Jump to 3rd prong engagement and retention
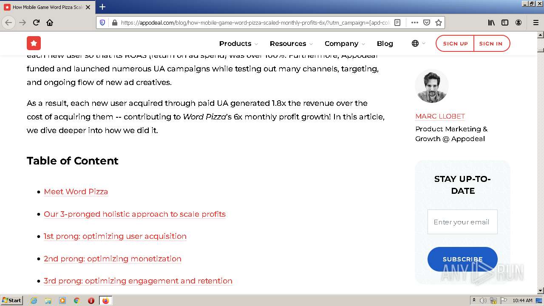Image resolution: width=544 pixels, height=306 pixels. tap(138, 281)
